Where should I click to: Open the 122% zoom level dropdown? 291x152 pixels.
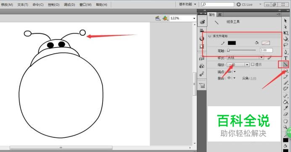tap(194, 18)
